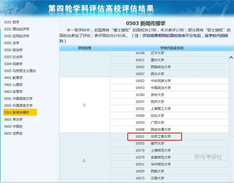Click the 评估结果 column header
This screenshot has width=234, height=183.
click(84, 48)
